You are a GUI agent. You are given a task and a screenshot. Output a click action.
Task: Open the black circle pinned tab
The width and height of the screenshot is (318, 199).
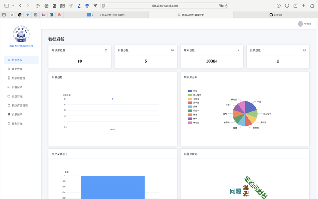[x=19, y=15]
